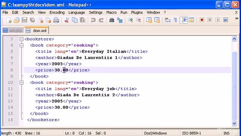
Task: Click the Copy toolbar icon
Action: pyautogui.click(x=75, y=20)
